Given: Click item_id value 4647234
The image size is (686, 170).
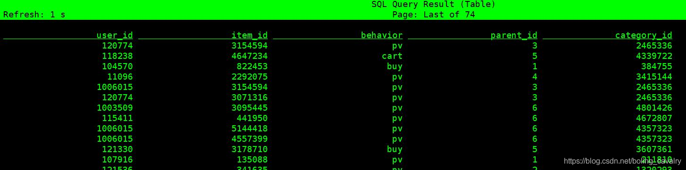Looking at the screenshot, I should click(249, 56).
